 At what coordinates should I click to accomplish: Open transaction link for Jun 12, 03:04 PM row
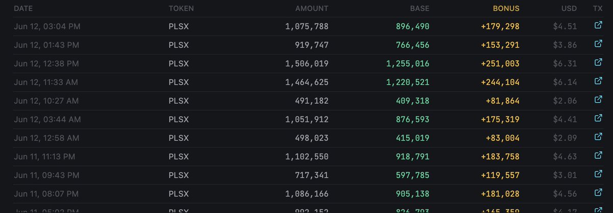[598, 25]
